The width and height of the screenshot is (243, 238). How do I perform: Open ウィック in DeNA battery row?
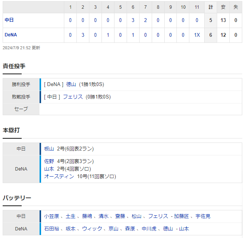coord(92,229)
